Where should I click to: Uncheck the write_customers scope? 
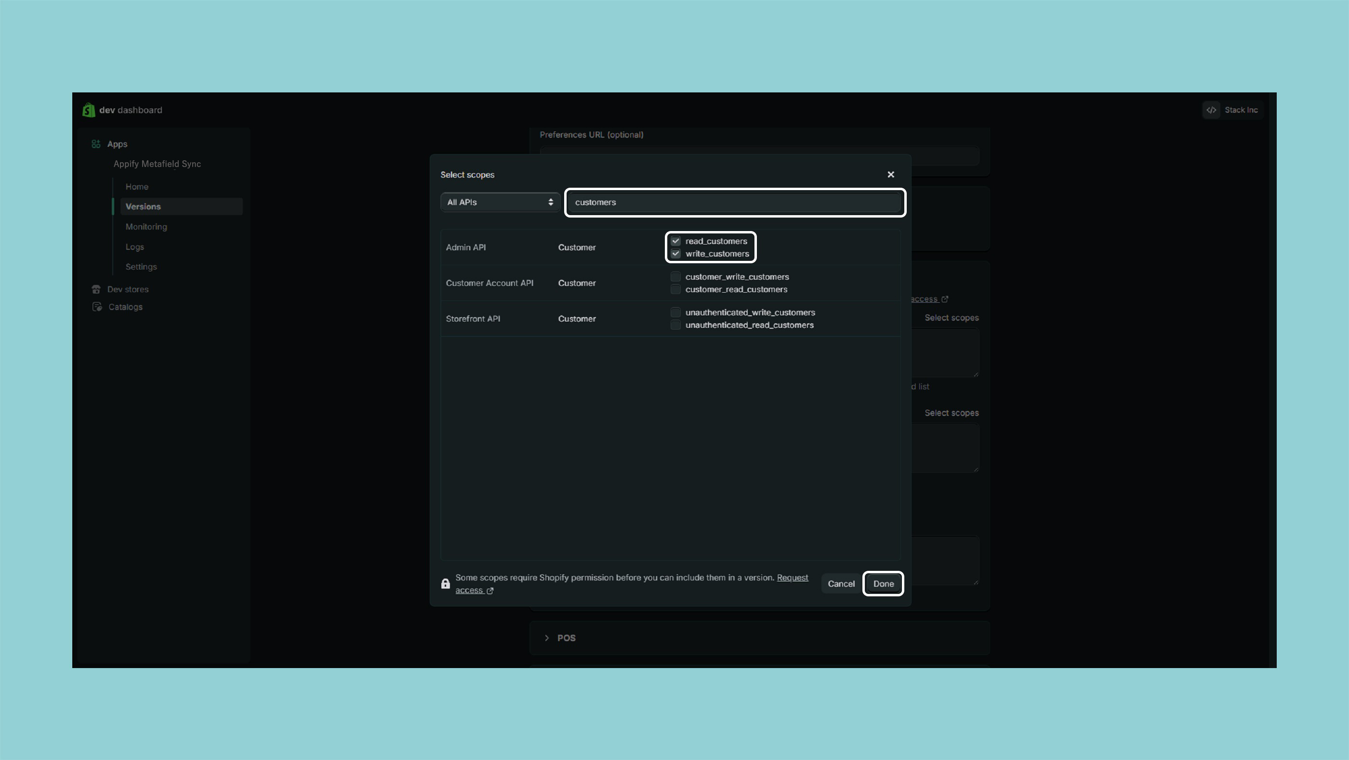(x=675, y=254)
